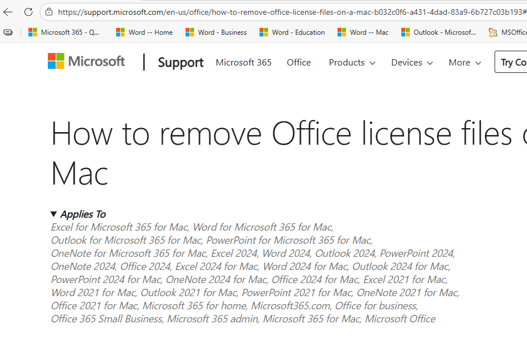
Task: Click 'Microsoft365.com' in Applies To list
Action: (x=290, y=306)
